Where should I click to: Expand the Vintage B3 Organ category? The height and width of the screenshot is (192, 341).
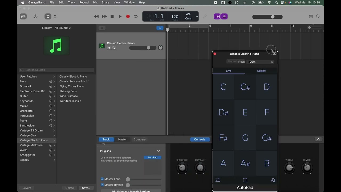click(x=54, y=131)
